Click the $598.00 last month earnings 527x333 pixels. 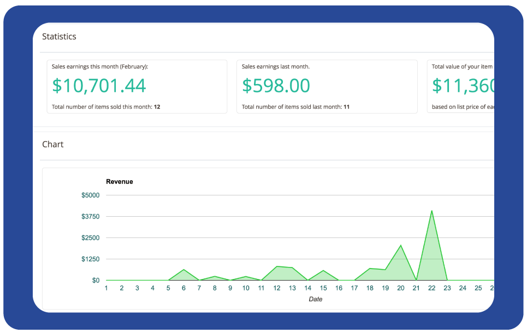click(276, 86)
